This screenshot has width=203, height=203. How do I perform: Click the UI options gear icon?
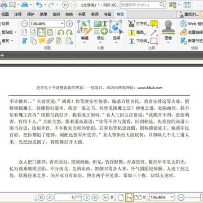pyautogui.click(x=173, y=5)
